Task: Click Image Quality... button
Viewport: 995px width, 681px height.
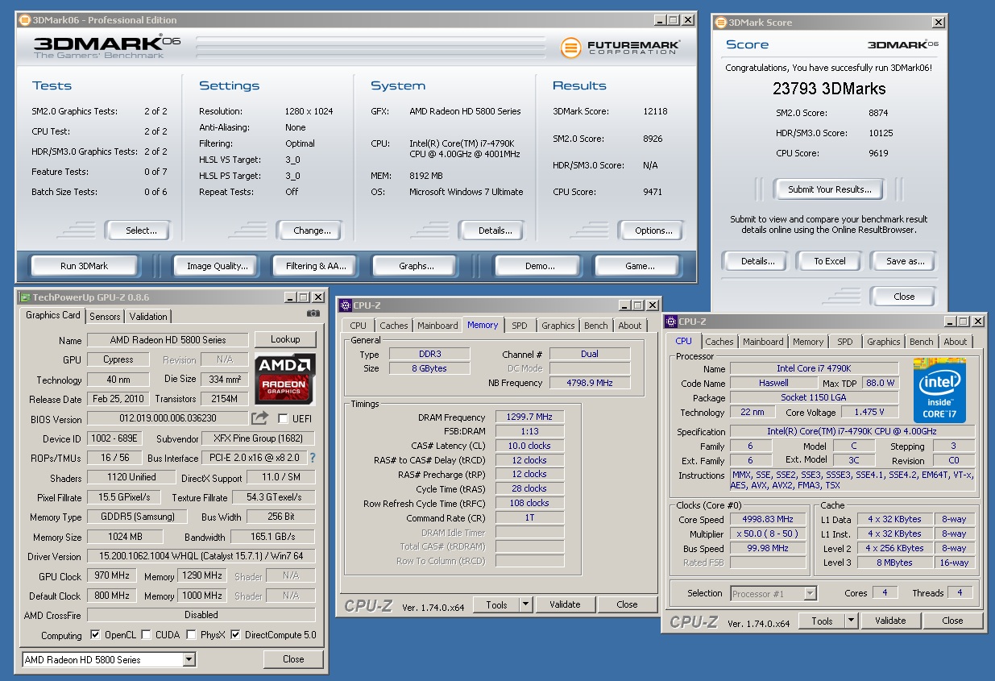Action: coord(217,266)
